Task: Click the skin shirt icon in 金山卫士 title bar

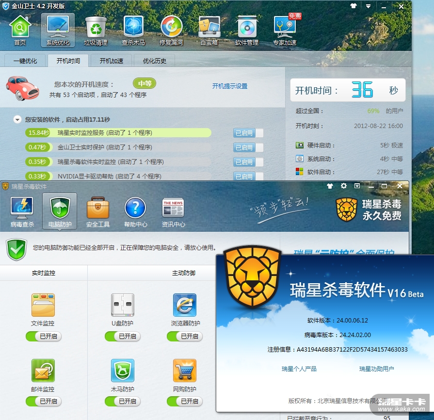Action: coord(354,6)
